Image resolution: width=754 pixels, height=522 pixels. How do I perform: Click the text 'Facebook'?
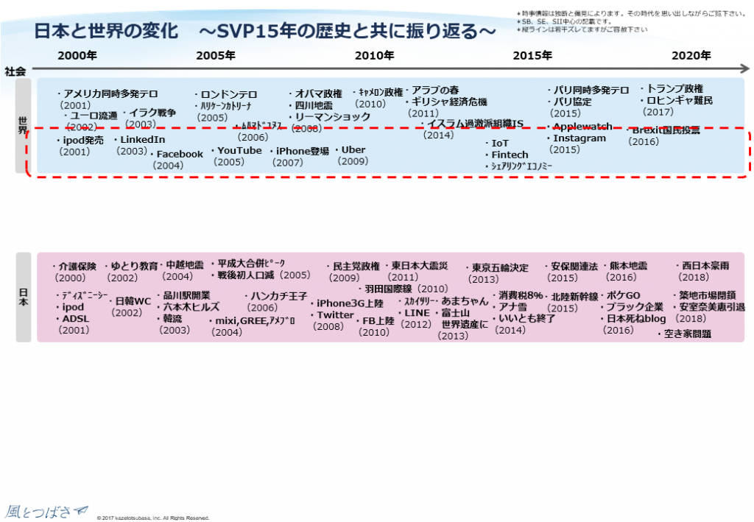click(180, 155)
